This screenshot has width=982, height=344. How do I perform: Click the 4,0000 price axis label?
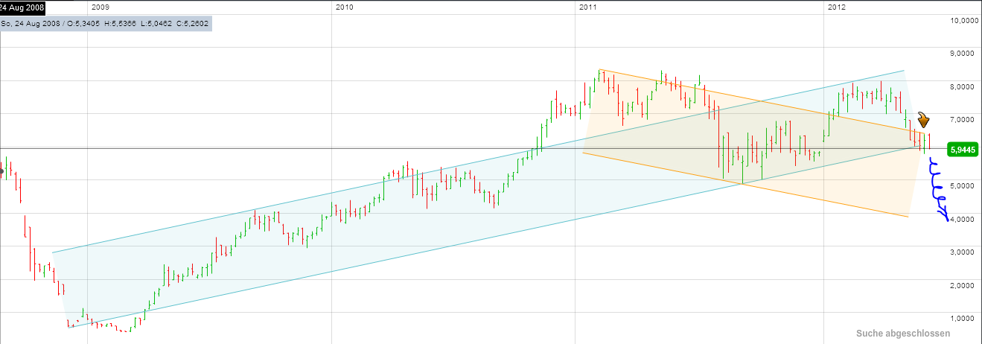[963, 219]
